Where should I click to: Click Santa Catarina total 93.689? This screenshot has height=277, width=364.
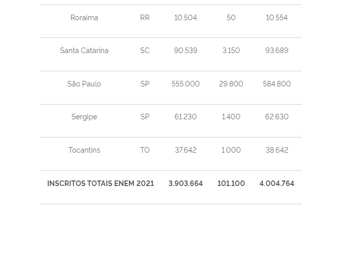(x=277, y=51)
